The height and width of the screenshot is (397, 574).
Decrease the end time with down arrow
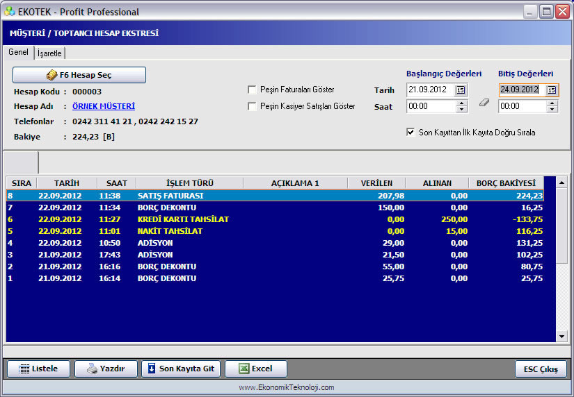(552, 109)
